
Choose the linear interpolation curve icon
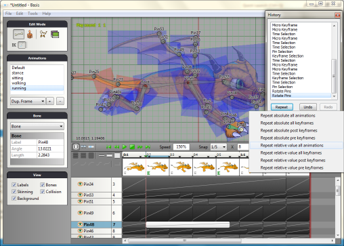coord(76,163)
